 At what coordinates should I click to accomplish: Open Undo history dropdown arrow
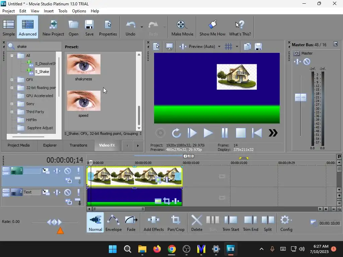(x=142, y=27)
